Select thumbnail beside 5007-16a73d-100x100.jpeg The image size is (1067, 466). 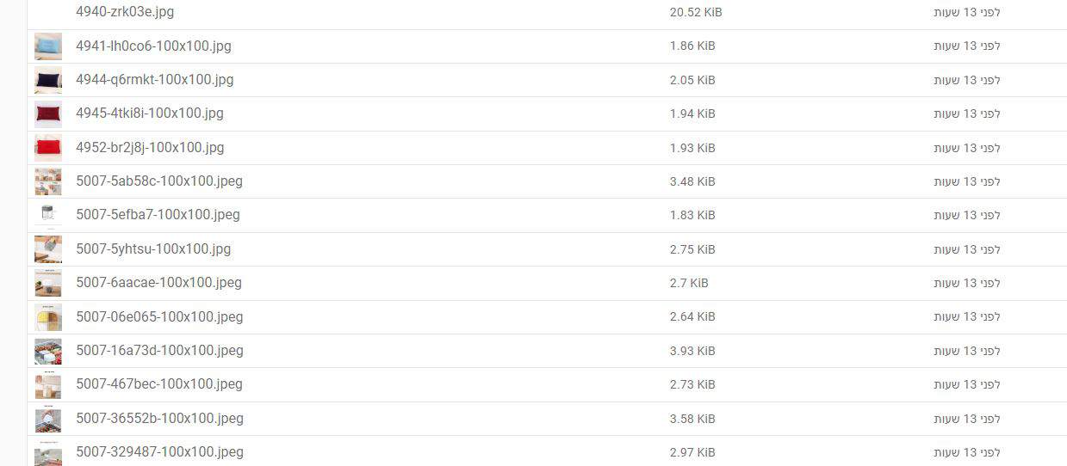pos(48,351)
